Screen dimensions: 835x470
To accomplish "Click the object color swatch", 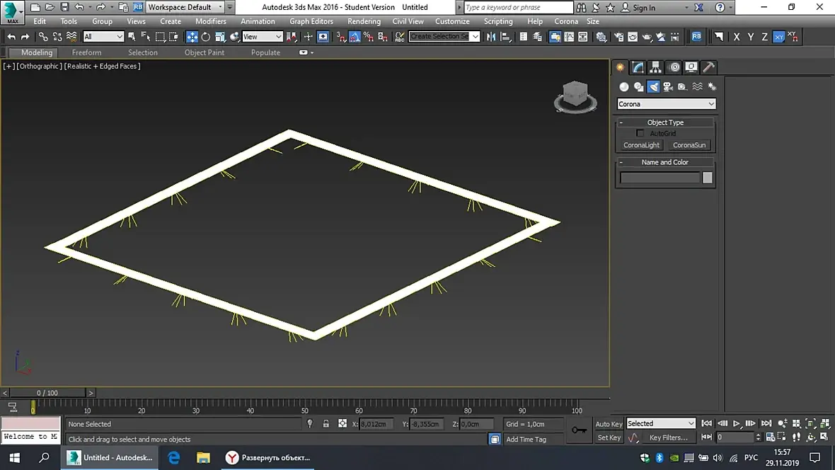I will tap(707, 178).
